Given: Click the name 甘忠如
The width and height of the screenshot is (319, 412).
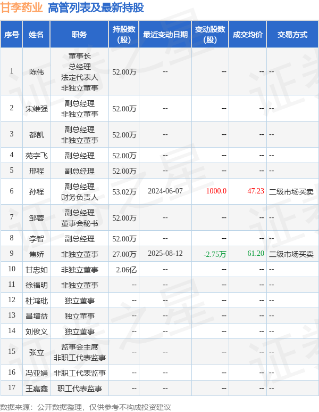Looking at the screenshot, I should pyautogui.click(x=37, y=270).
